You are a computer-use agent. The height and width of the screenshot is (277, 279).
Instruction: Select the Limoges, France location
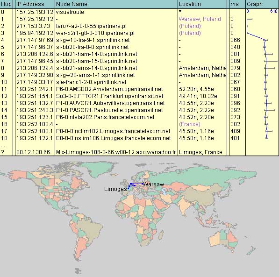coord(200,152)
